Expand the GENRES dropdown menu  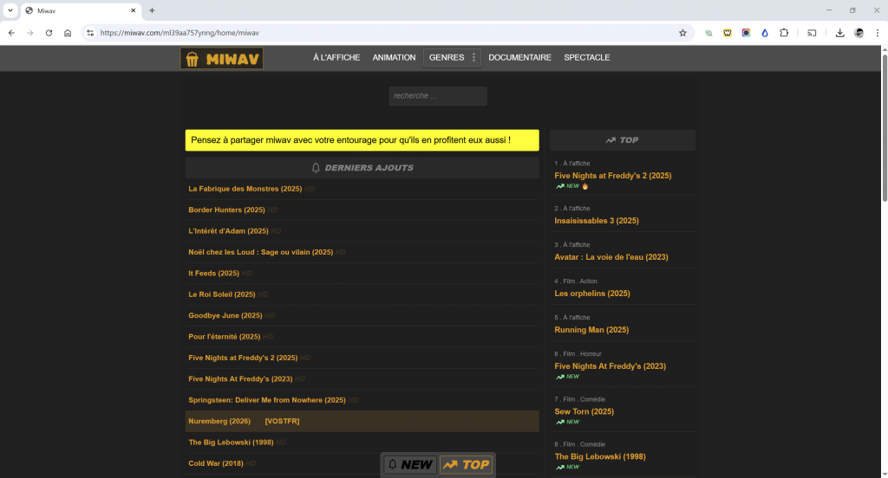[x=452, y=57]
